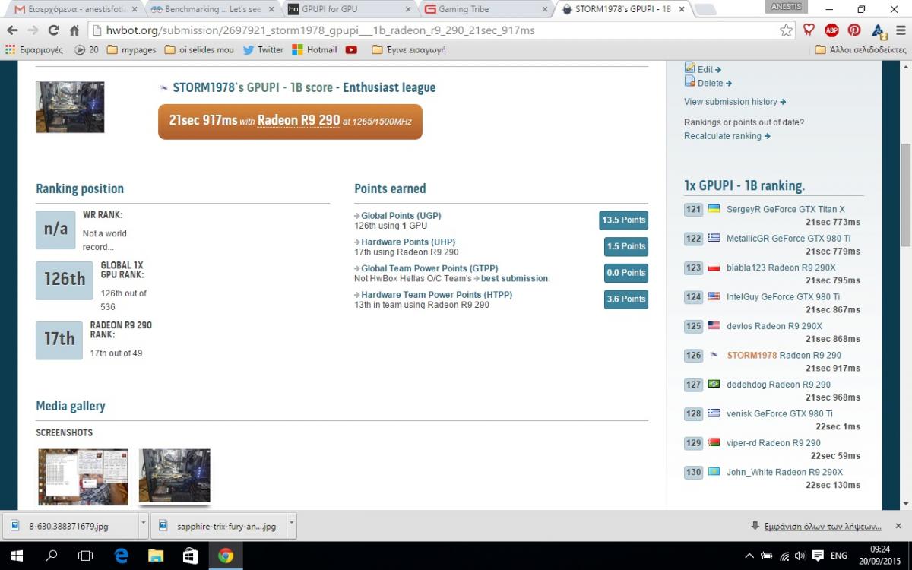Open IntelGuy GeForce GTX 980 Ti entry

pyautogui.click(x=783, y=297)
